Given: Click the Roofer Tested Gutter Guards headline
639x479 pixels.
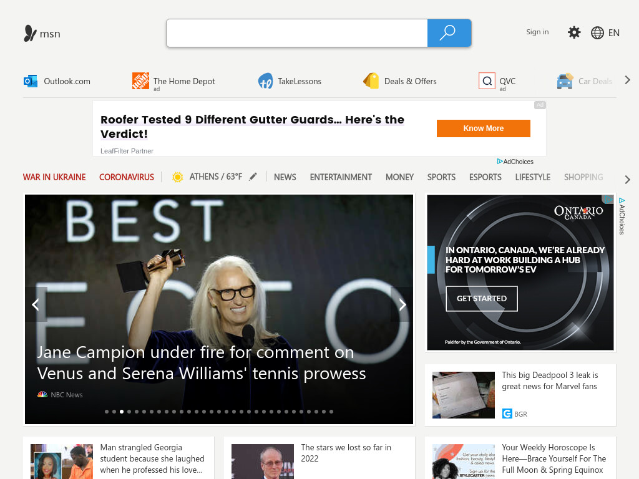Looking at the screenshot, I should 252,127.
